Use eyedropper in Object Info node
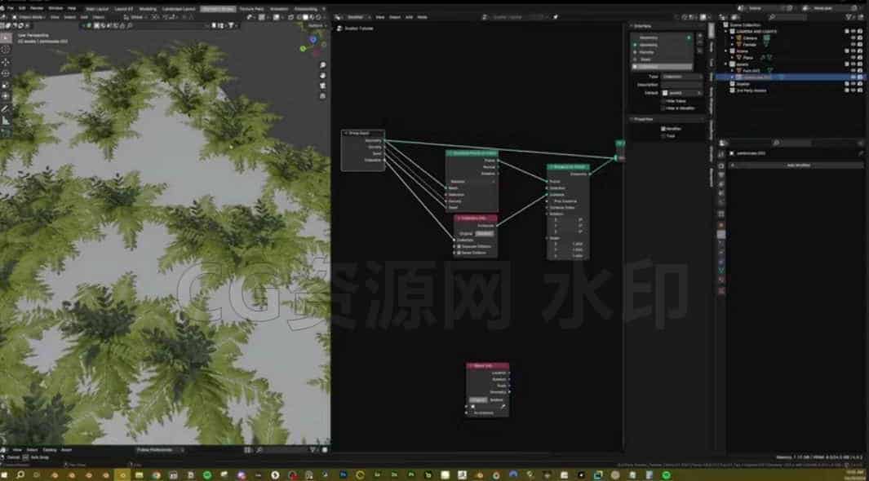The image size is (869, 481). click(x=503, y=407)
